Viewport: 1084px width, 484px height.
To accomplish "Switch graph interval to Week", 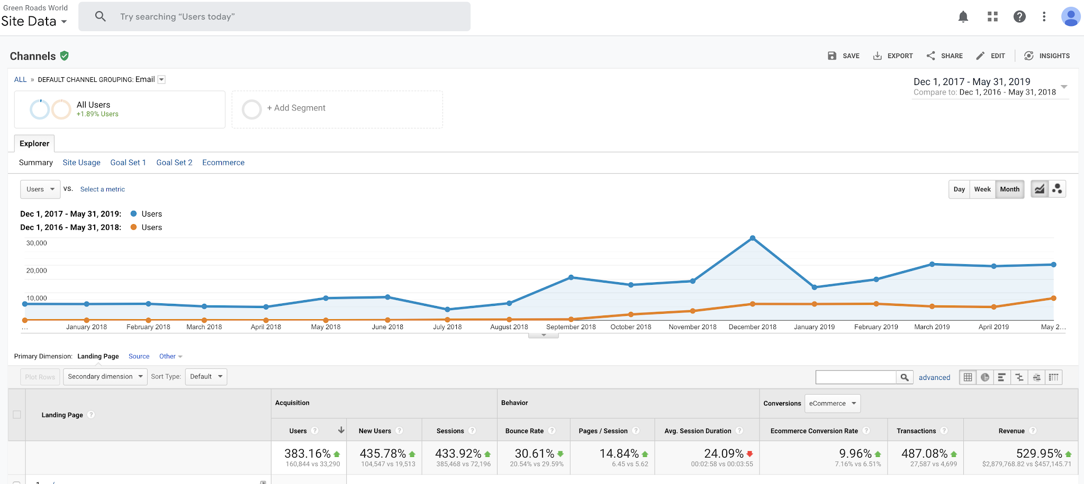I will (982, 189).
